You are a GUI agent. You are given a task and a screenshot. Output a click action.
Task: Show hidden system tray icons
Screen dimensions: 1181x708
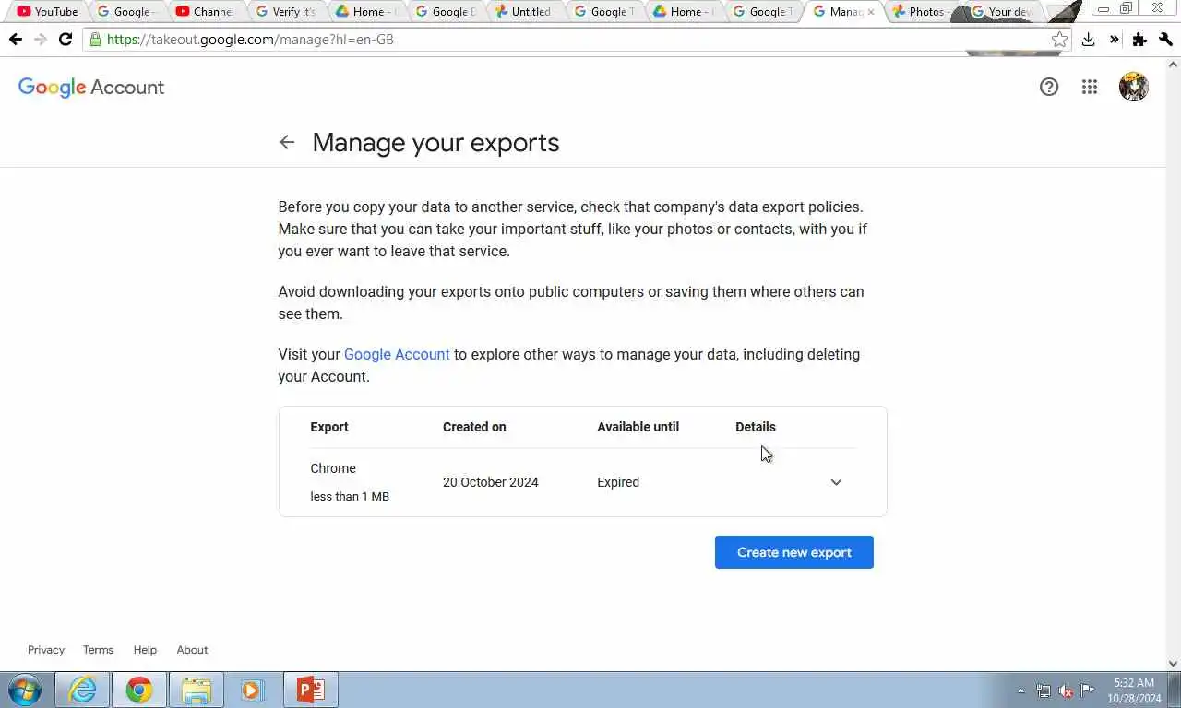click(x=1020, y=690)
